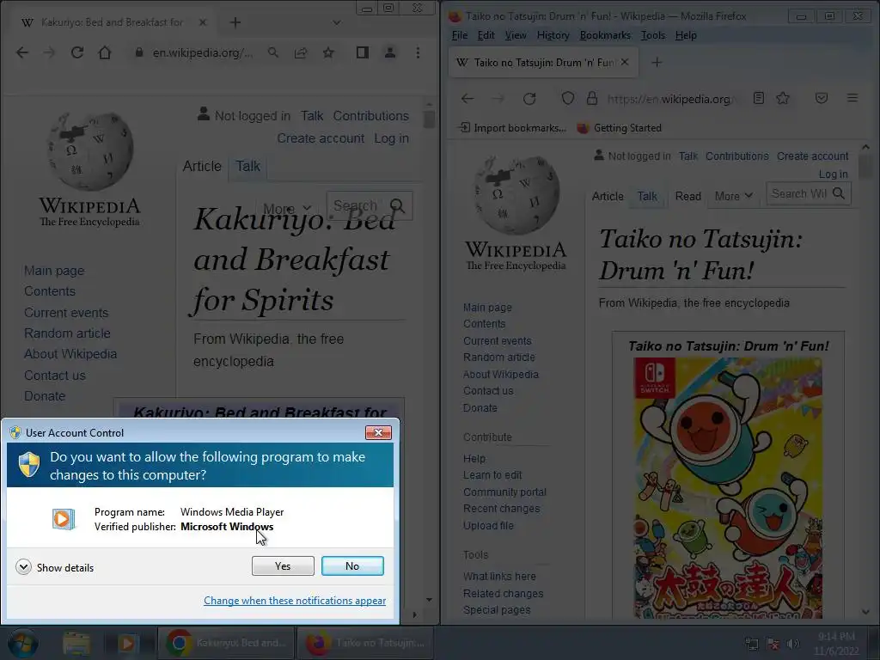Click Firefox site security padlock icon
Viewport: 880px width, 660px height.
(x=592, y=99)
